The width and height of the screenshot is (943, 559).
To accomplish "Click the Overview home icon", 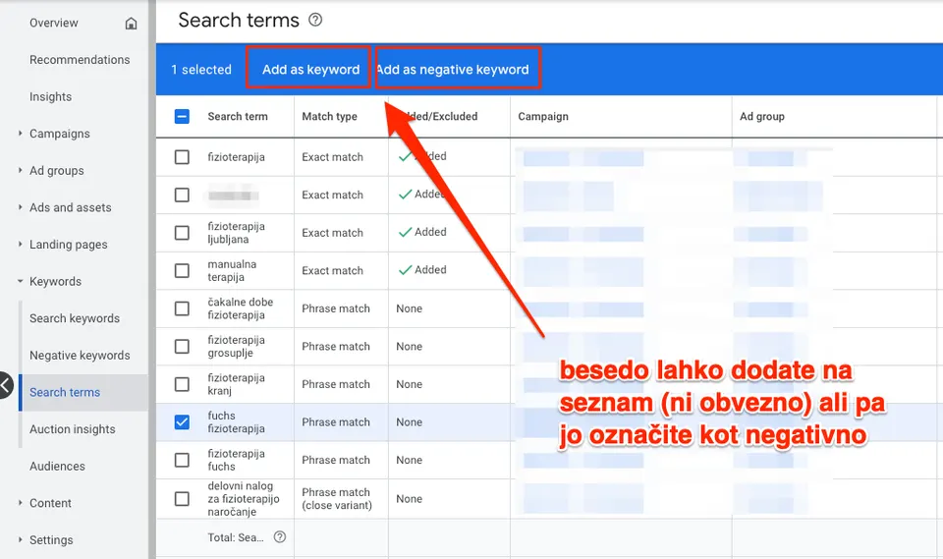I will click(x=131, y=24).
